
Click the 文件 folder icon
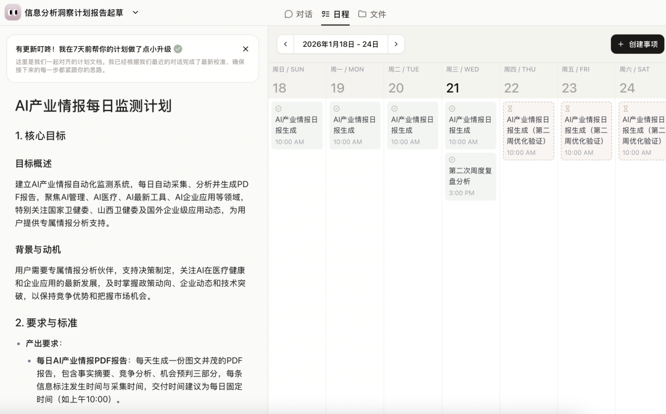(362, 14)
